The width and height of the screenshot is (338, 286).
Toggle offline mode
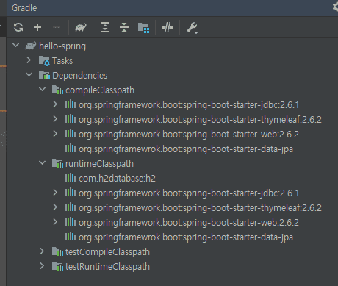(168, 27)
